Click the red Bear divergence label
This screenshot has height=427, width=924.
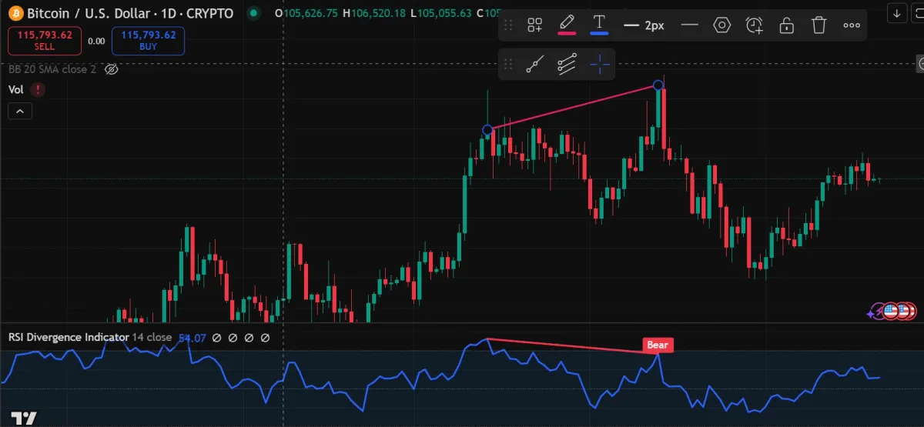pos(658,345)
